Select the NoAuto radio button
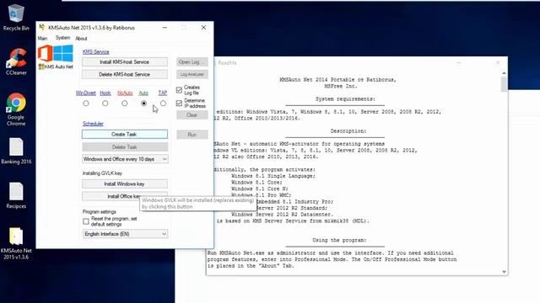The height and width of the screenshot is (303, 540). pos(124,103)
